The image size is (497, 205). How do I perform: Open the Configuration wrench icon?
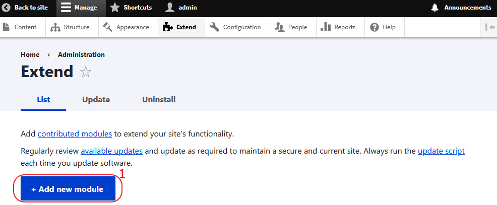(x=215, y=27)
